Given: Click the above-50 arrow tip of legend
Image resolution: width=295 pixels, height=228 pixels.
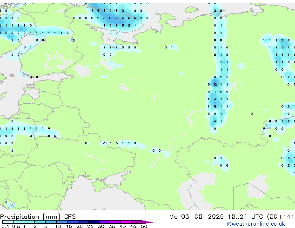Looking at the screenshot, I should tap(147, 222).
